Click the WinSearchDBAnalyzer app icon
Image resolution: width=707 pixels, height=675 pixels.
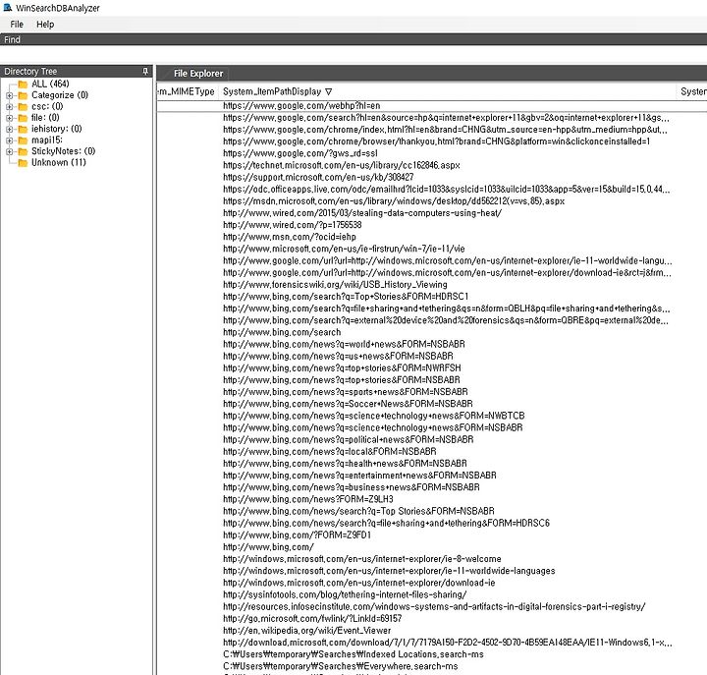click(7, 8)
